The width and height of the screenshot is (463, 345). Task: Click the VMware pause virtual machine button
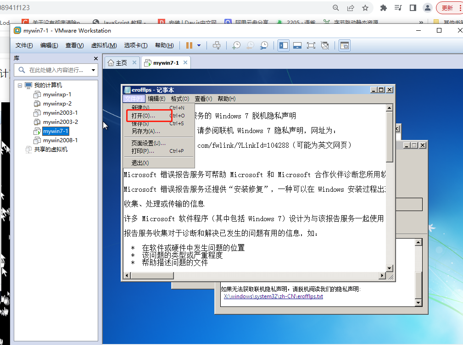[189, 45]
